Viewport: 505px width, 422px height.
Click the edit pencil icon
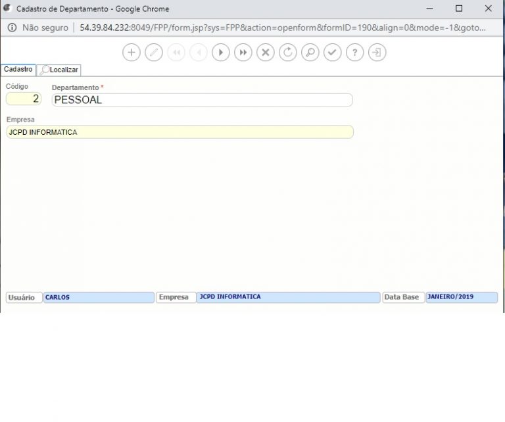154,53
